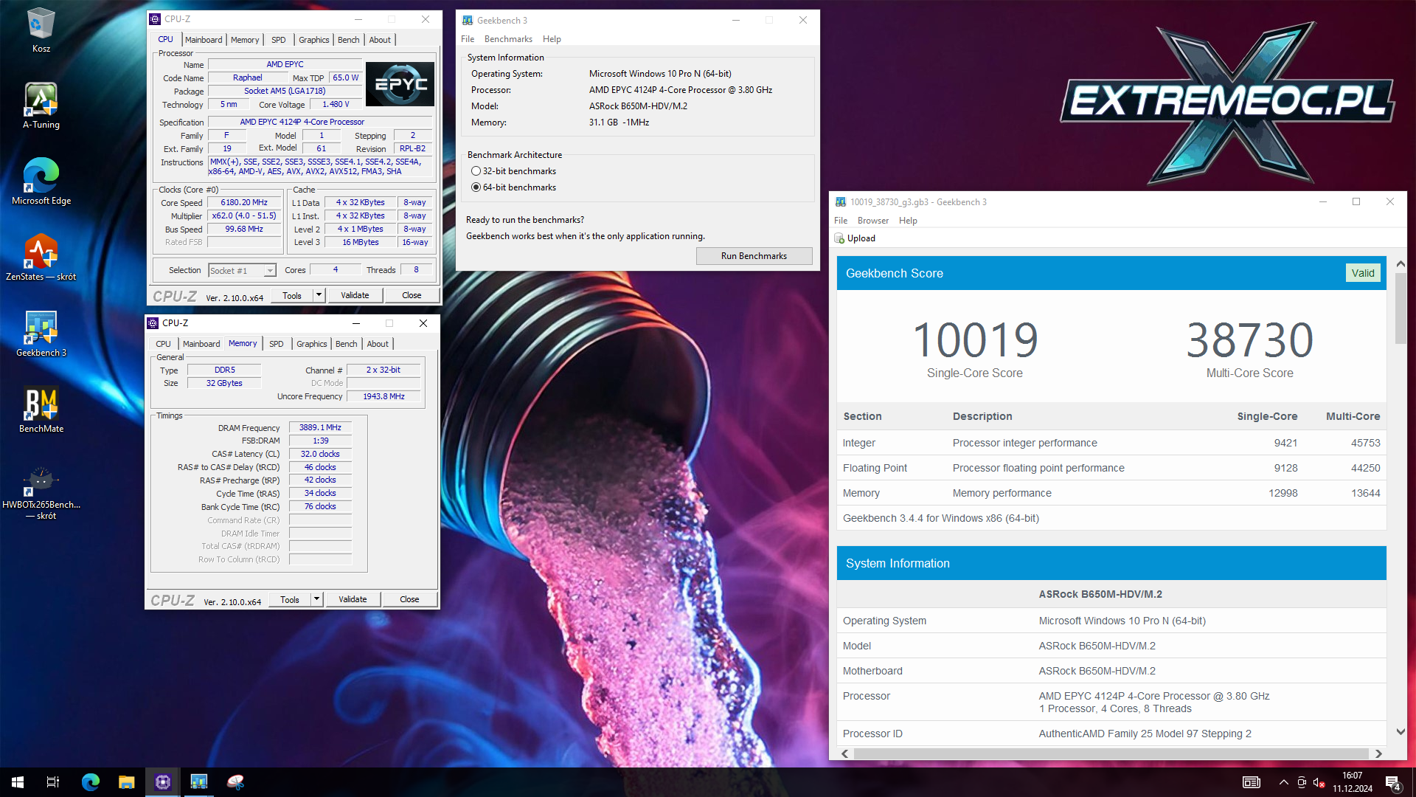The width and height of the screenshot is (1416, 797).
Task: Click the Run Benchmarks button
Action: click(754, 256)
